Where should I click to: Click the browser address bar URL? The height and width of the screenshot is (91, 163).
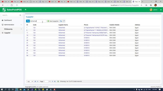point(125,5)
